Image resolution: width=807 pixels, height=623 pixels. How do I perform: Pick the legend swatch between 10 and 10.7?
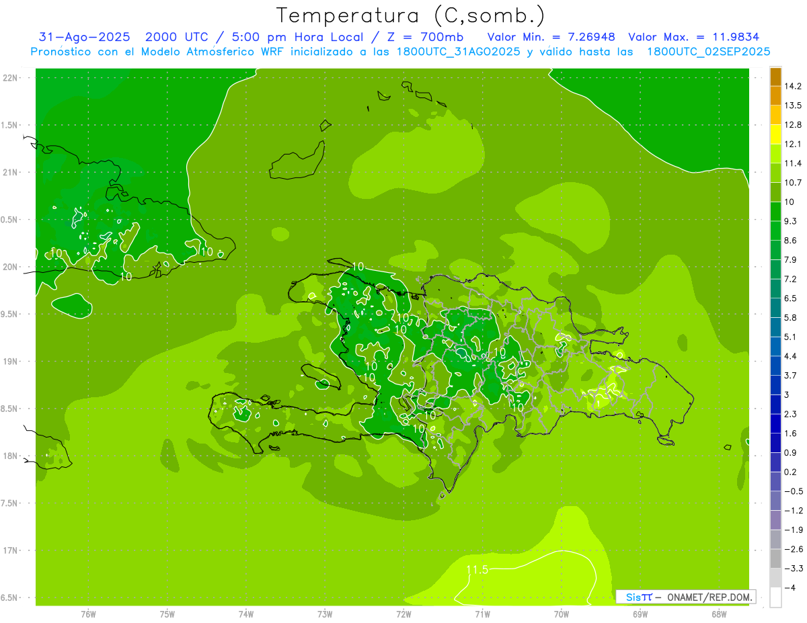775,192
